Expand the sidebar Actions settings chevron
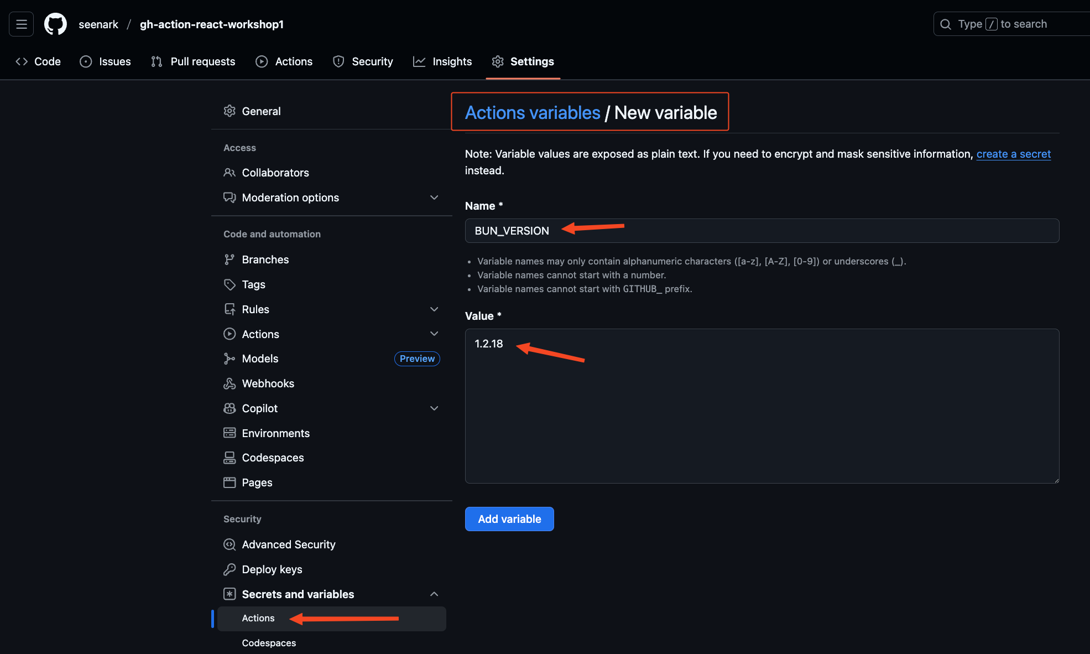1090x654 pixels. pos(434,334)
